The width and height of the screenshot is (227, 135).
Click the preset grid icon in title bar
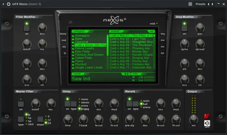click(190, 4)
